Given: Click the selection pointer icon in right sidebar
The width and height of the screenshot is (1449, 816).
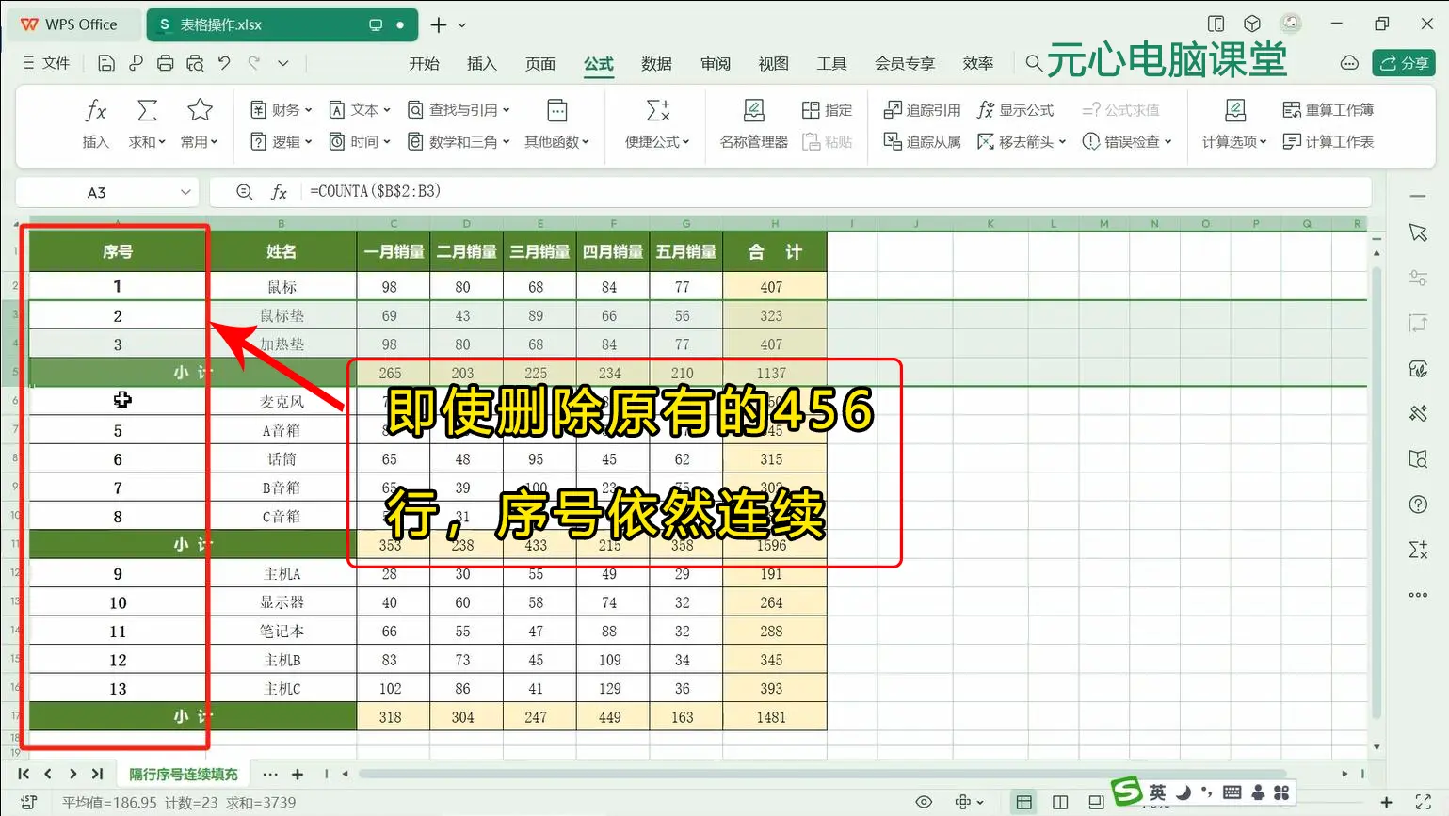Looking at the screenshot, I should tap(1418, 232).
